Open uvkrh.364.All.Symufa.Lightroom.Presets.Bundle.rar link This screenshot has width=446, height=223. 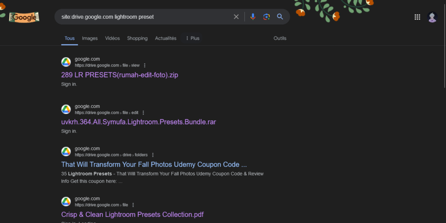point(139,122)
